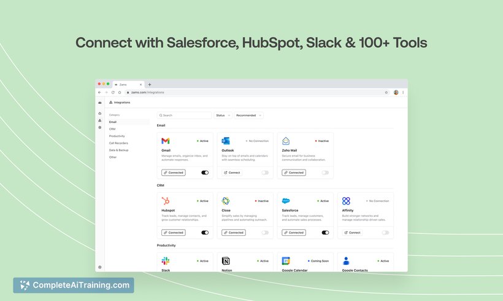Click the bottom-left sidebar circle icon

pyautogui.click(x=100, y=267)
